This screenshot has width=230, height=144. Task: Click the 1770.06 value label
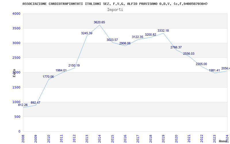tap(48, 77)
